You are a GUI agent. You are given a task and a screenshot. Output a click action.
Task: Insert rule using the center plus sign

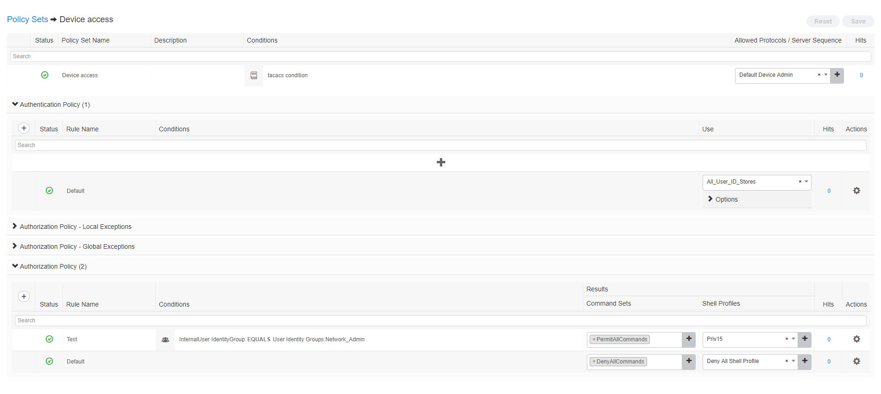point(441,162)
